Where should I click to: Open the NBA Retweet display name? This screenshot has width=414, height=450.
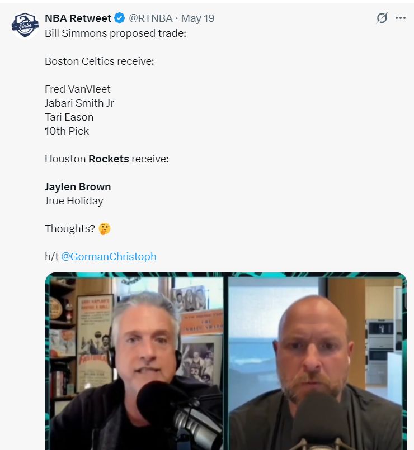click(x=78, y=18)
